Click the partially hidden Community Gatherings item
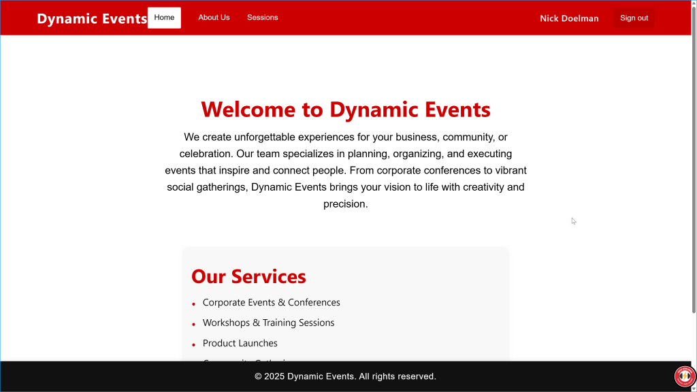The height and width of the screenshot is (392, 697). (248, 360)
